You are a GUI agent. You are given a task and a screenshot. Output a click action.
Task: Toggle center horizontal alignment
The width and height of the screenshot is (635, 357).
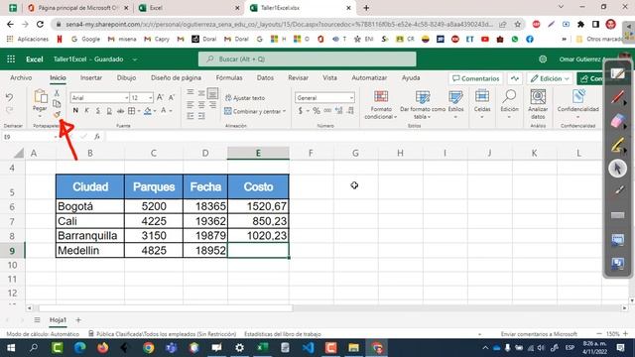pos(201,105)
